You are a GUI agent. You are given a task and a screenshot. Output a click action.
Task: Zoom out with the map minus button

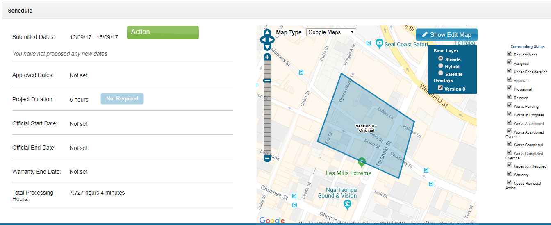[267, 158]
